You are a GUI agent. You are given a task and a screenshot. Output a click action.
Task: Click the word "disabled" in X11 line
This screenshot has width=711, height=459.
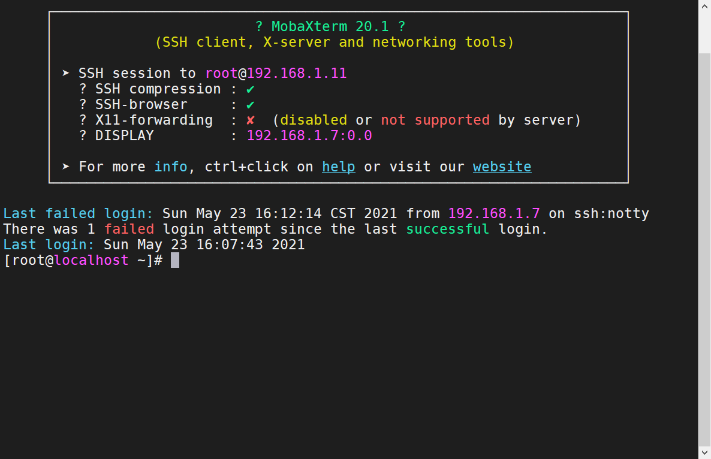point(314,120)
